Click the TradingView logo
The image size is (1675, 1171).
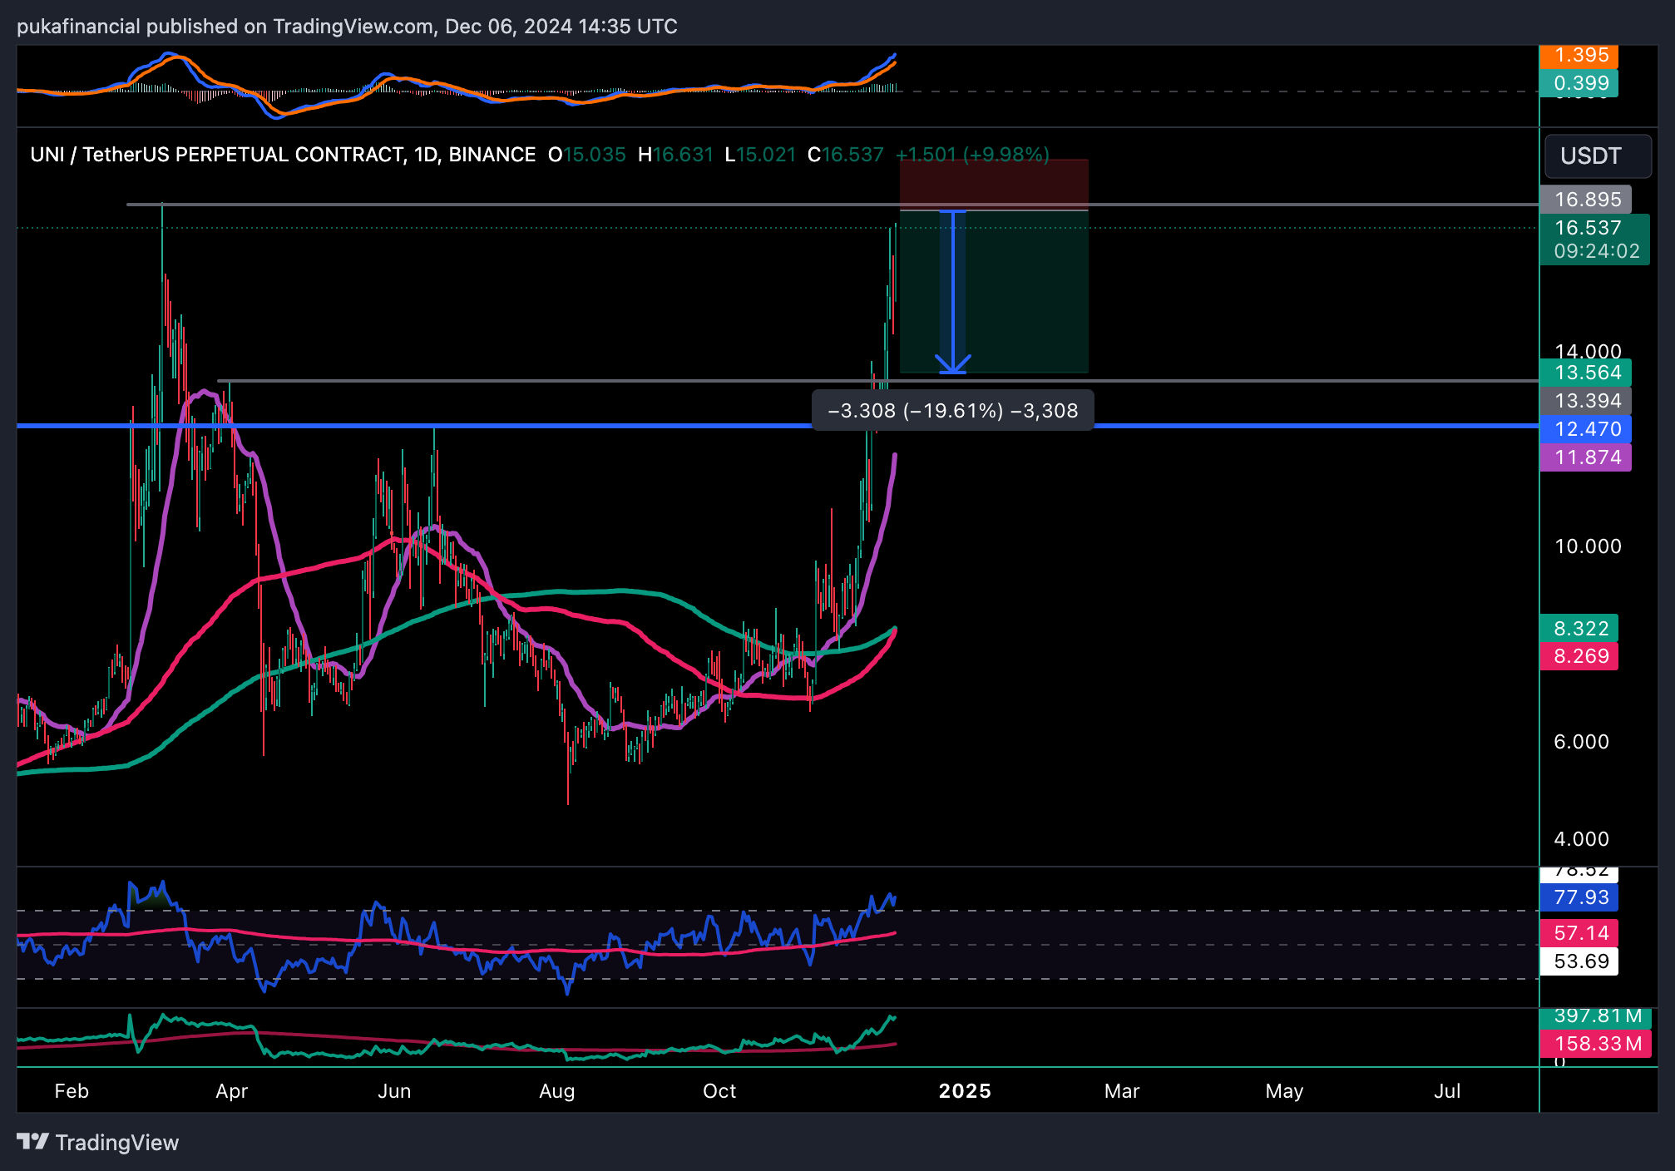tap(98, 1142)
